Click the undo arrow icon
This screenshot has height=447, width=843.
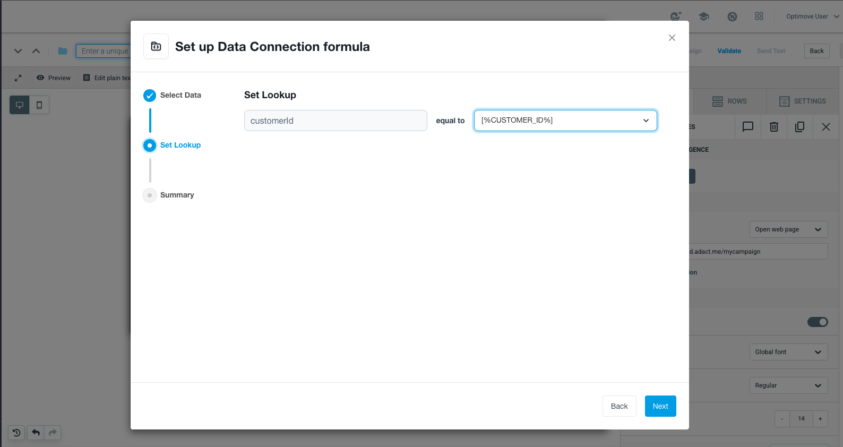click(x=36, y=433)
